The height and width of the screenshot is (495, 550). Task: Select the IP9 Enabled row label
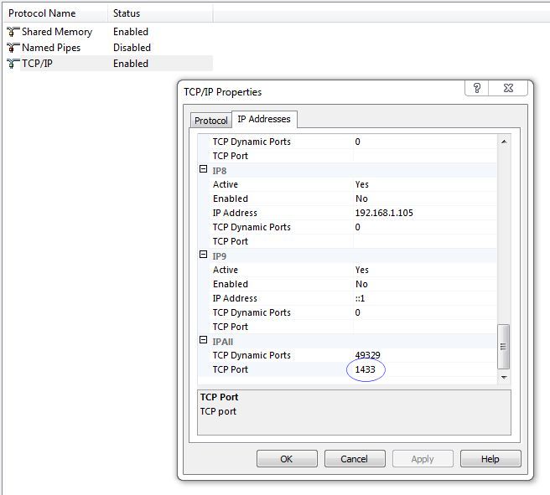(x=231, y=284)
